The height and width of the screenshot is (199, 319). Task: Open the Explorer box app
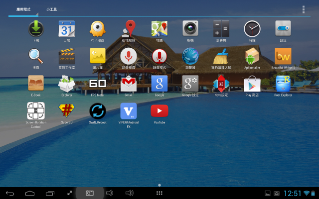(67, 83)
